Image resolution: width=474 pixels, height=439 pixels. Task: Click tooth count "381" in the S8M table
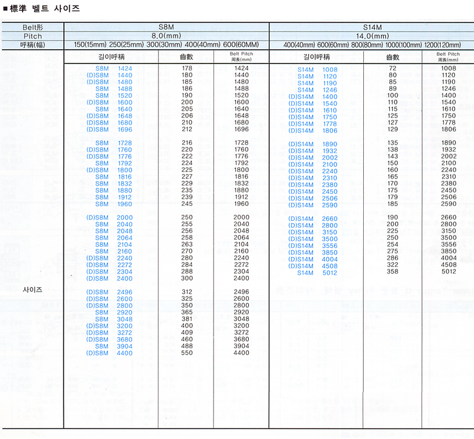pyautogui.click(x=187, y=319)
